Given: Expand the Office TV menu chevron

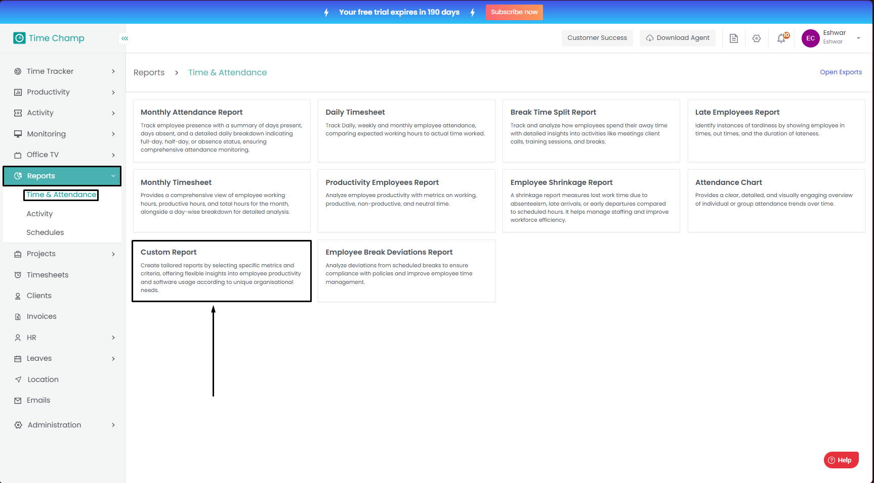Looking at the screenshot, I should pos(113,155).
